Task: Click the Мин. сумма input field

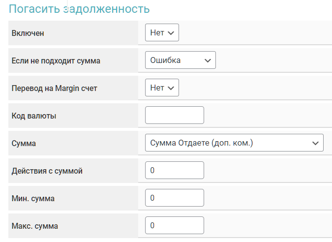Action: tap(174, 198)
